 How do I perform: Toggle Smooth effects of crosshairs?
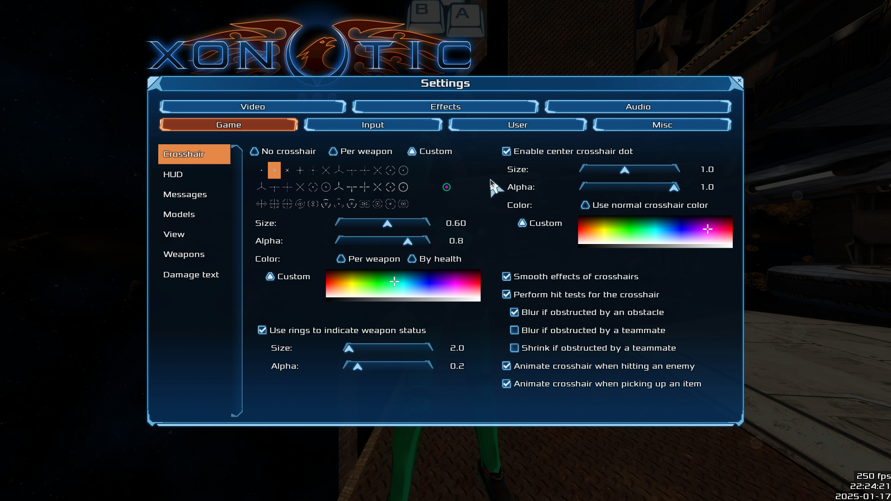[x=570, y=276]
